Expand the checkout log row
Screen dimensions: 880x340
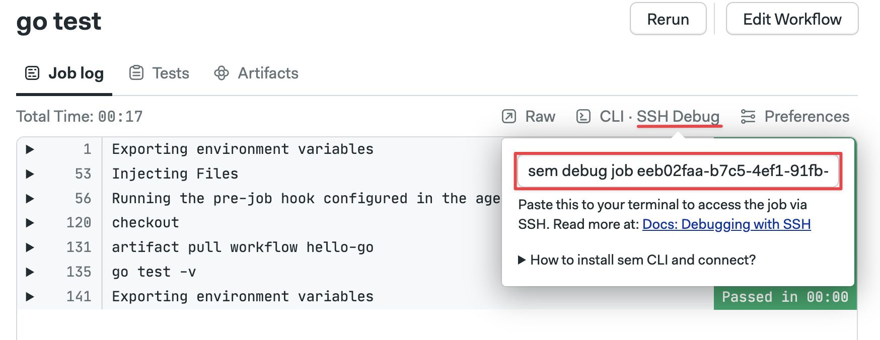pos(30,223)
